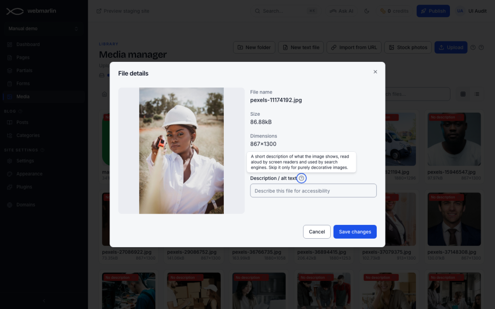495x309 pixels.
Task: Click the Appearance palette icon
Action: (10, 174)
